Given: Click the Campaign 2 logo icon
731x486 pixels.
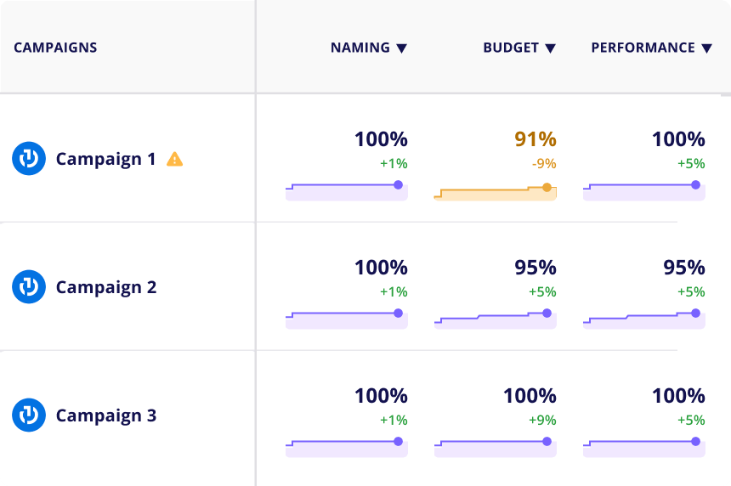Looking at the screenshot, I should (29, 287).
